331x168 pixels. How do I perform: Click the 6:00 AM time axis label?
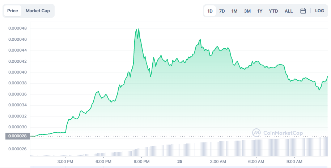click(x=256, y=162)
